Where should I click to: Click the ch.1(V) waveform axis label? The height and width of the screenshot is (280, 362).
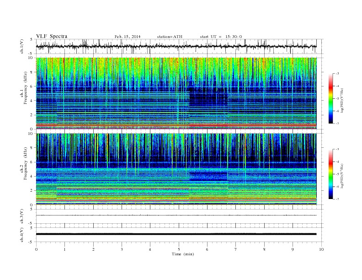point(22,46)
